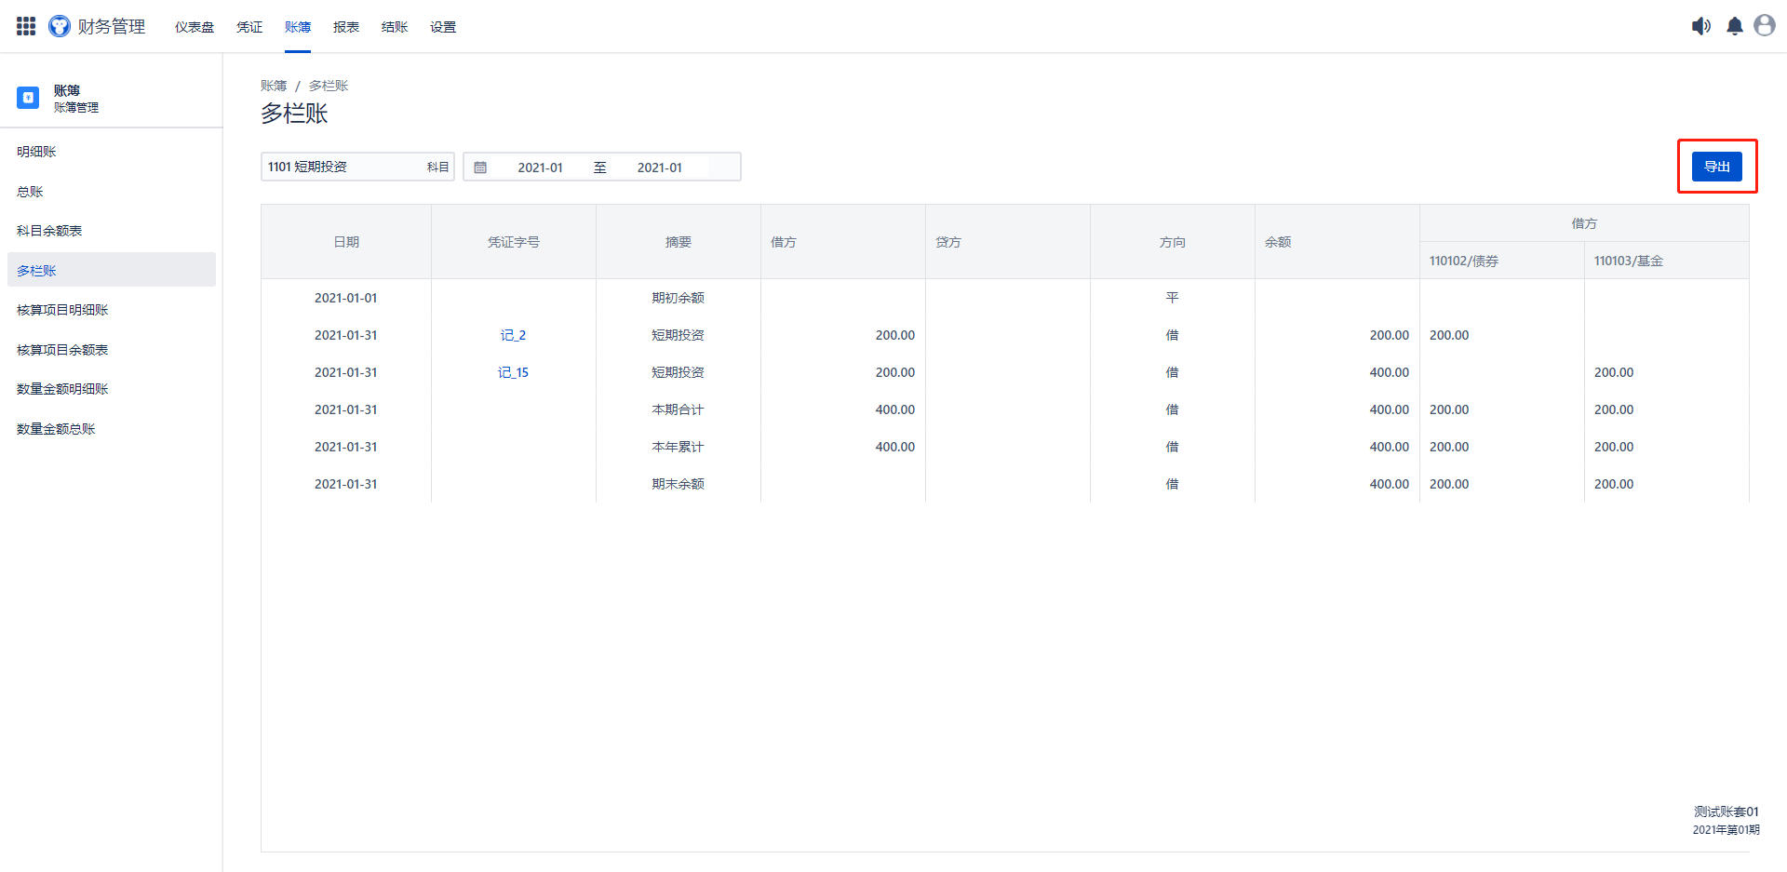Open the 报表 menu

tap(346, 27)
